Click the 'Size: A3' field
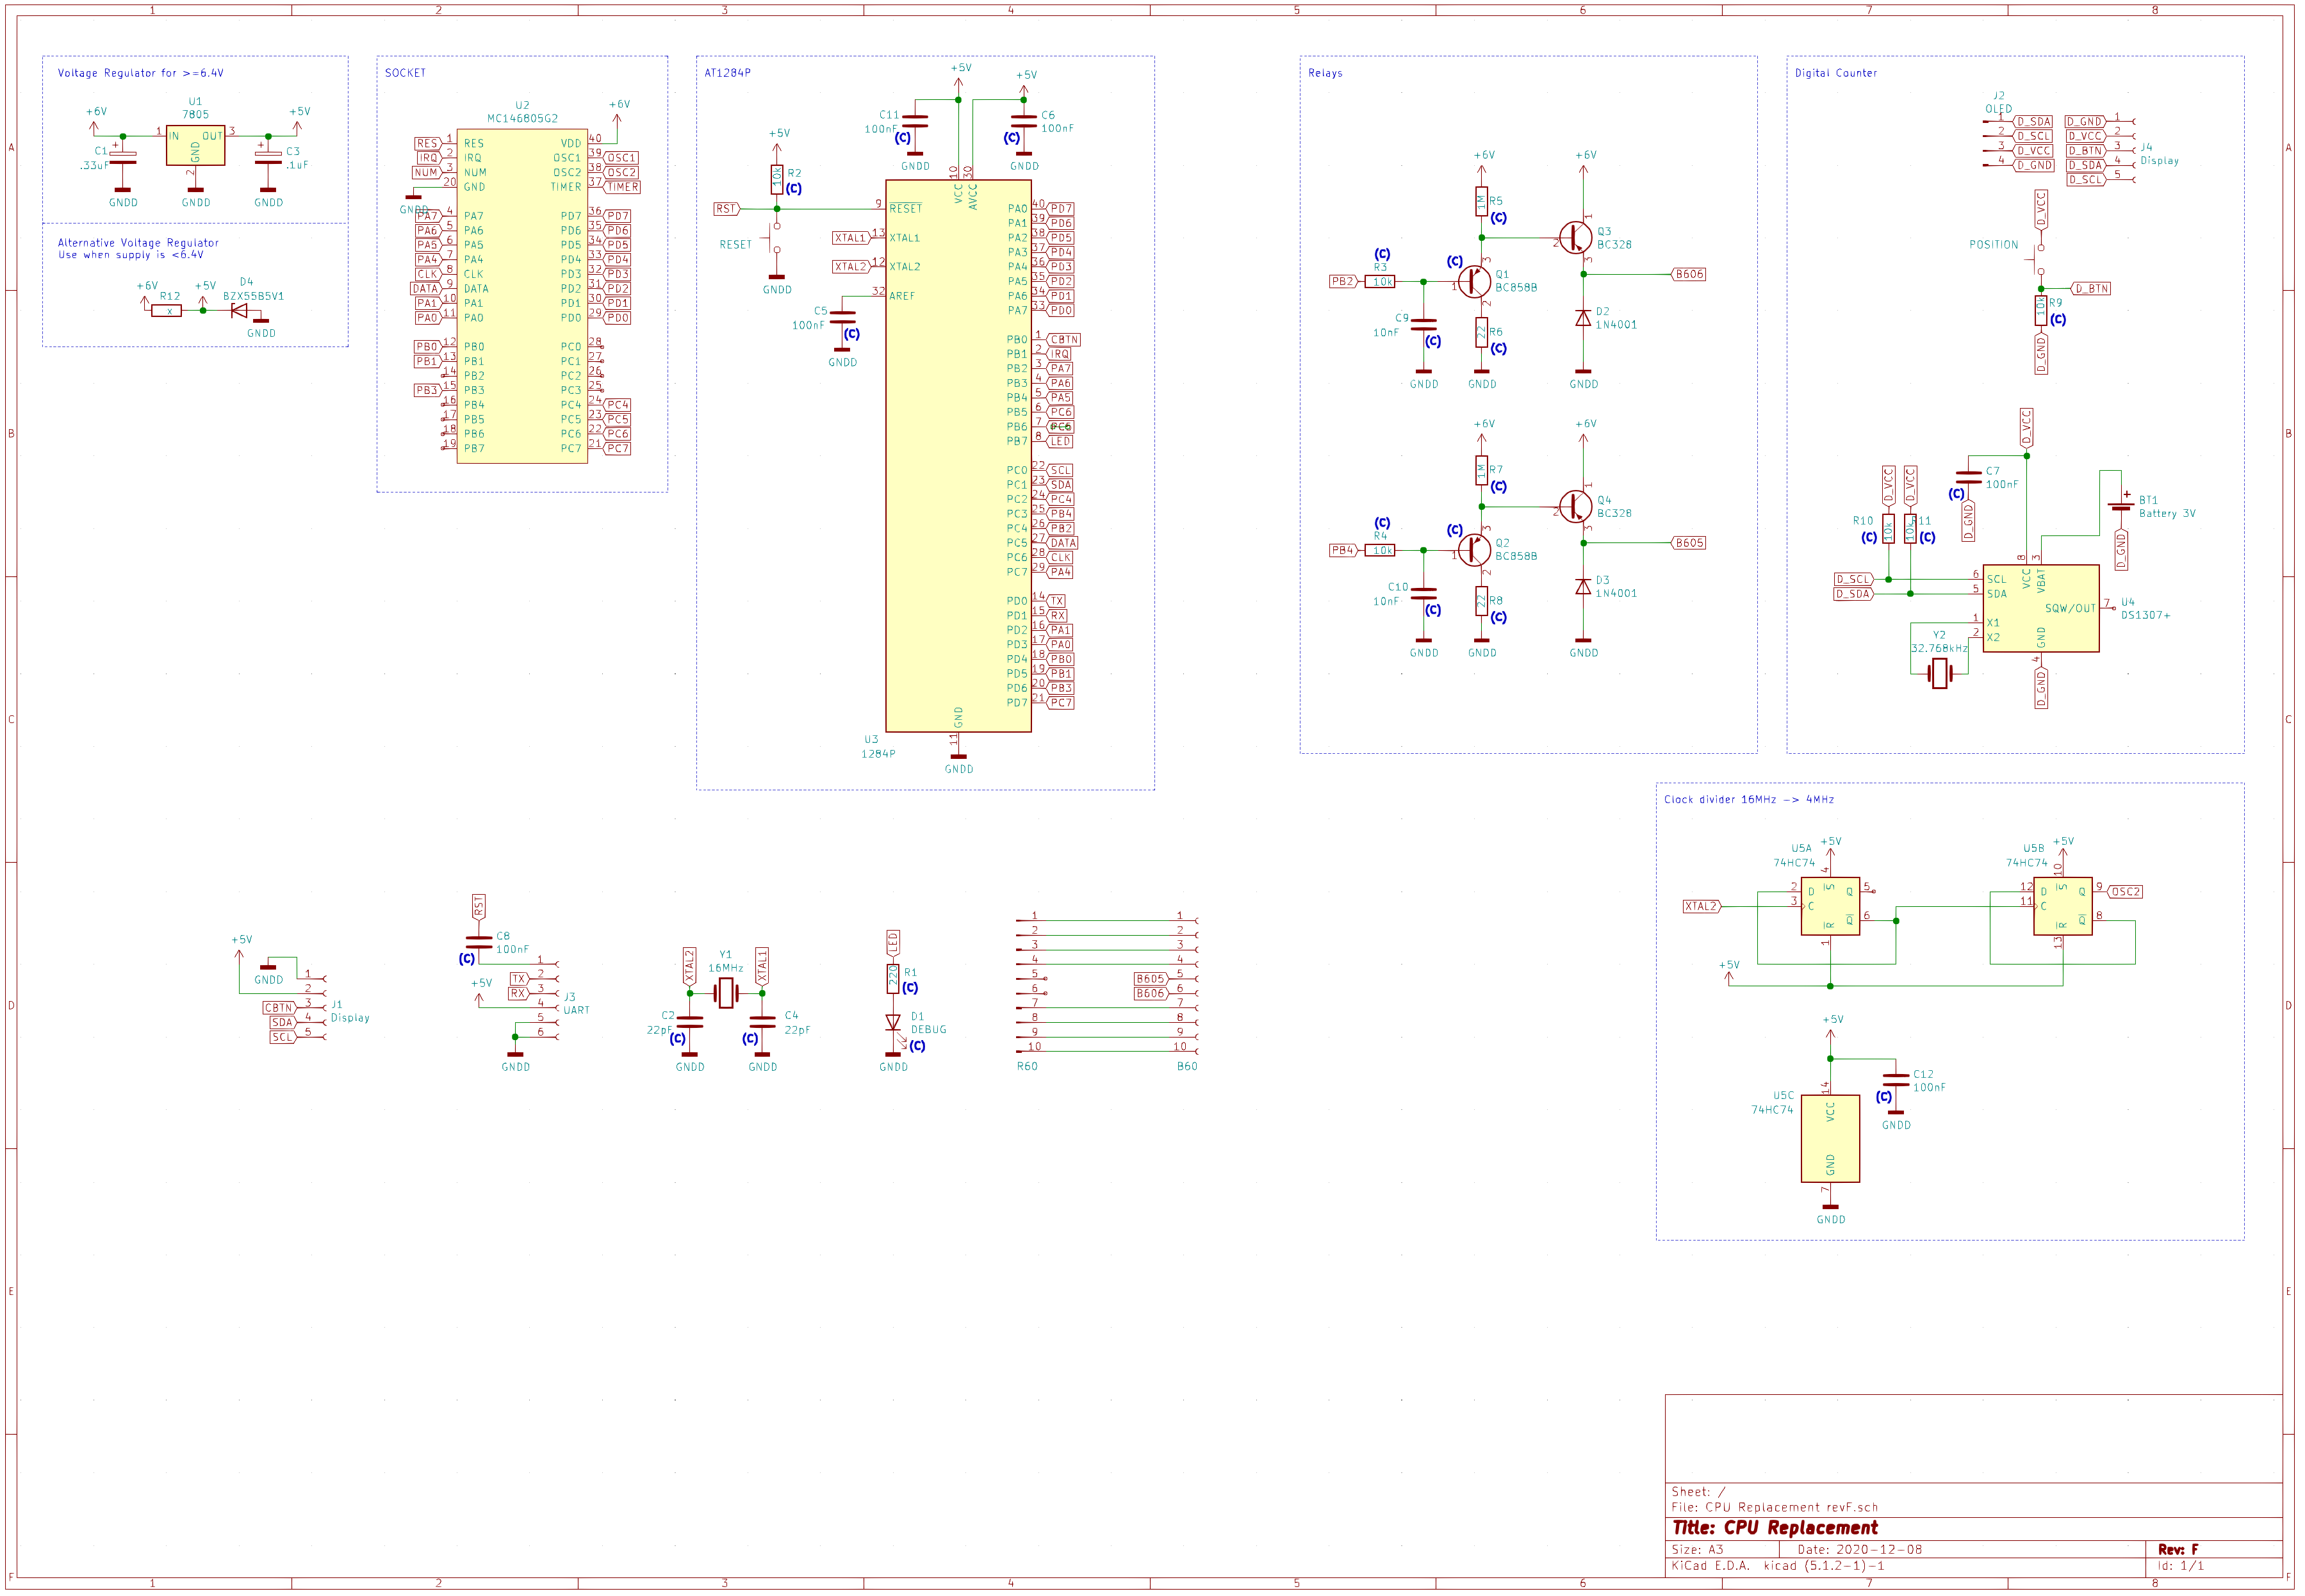 click(1697, 1550)
